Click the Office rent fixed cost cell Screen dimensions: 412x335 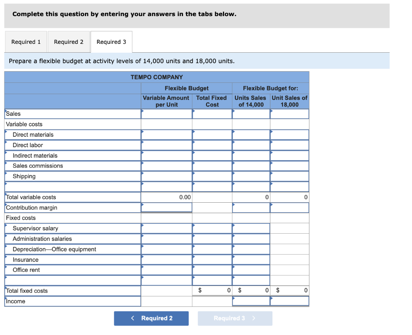[212, 270]
